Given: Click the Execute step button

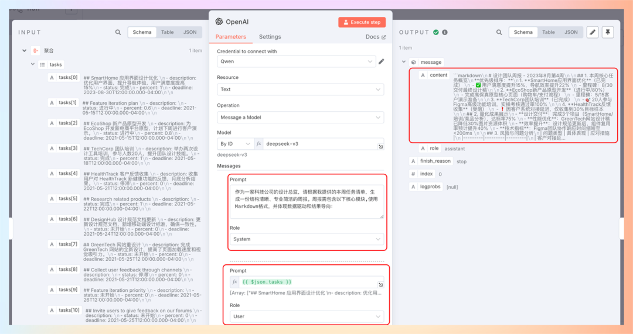Looking at the screenshot, I should 362,22.
